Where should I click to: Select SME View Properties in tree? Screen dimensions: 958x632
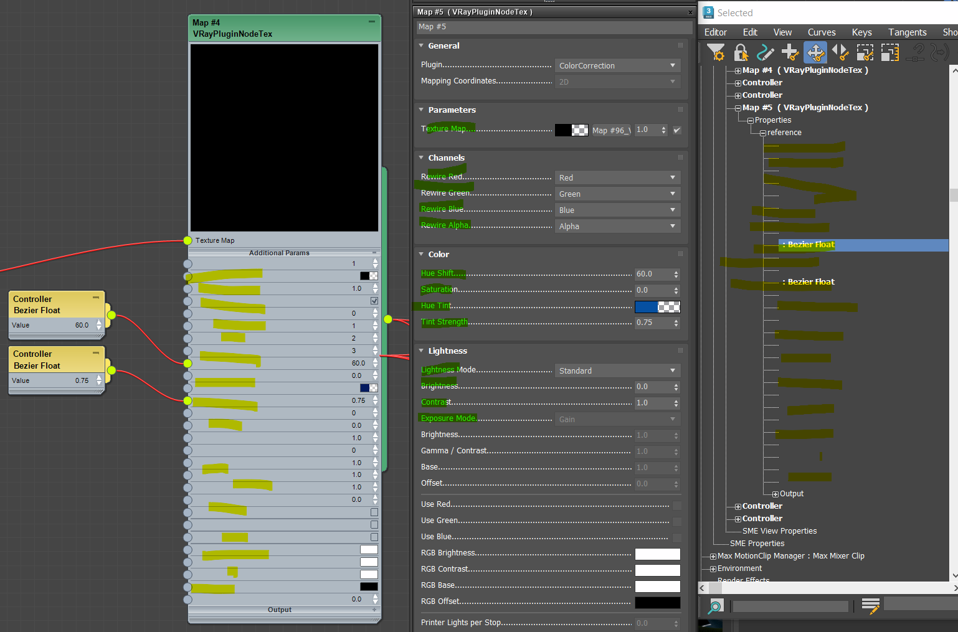point(779,531)
